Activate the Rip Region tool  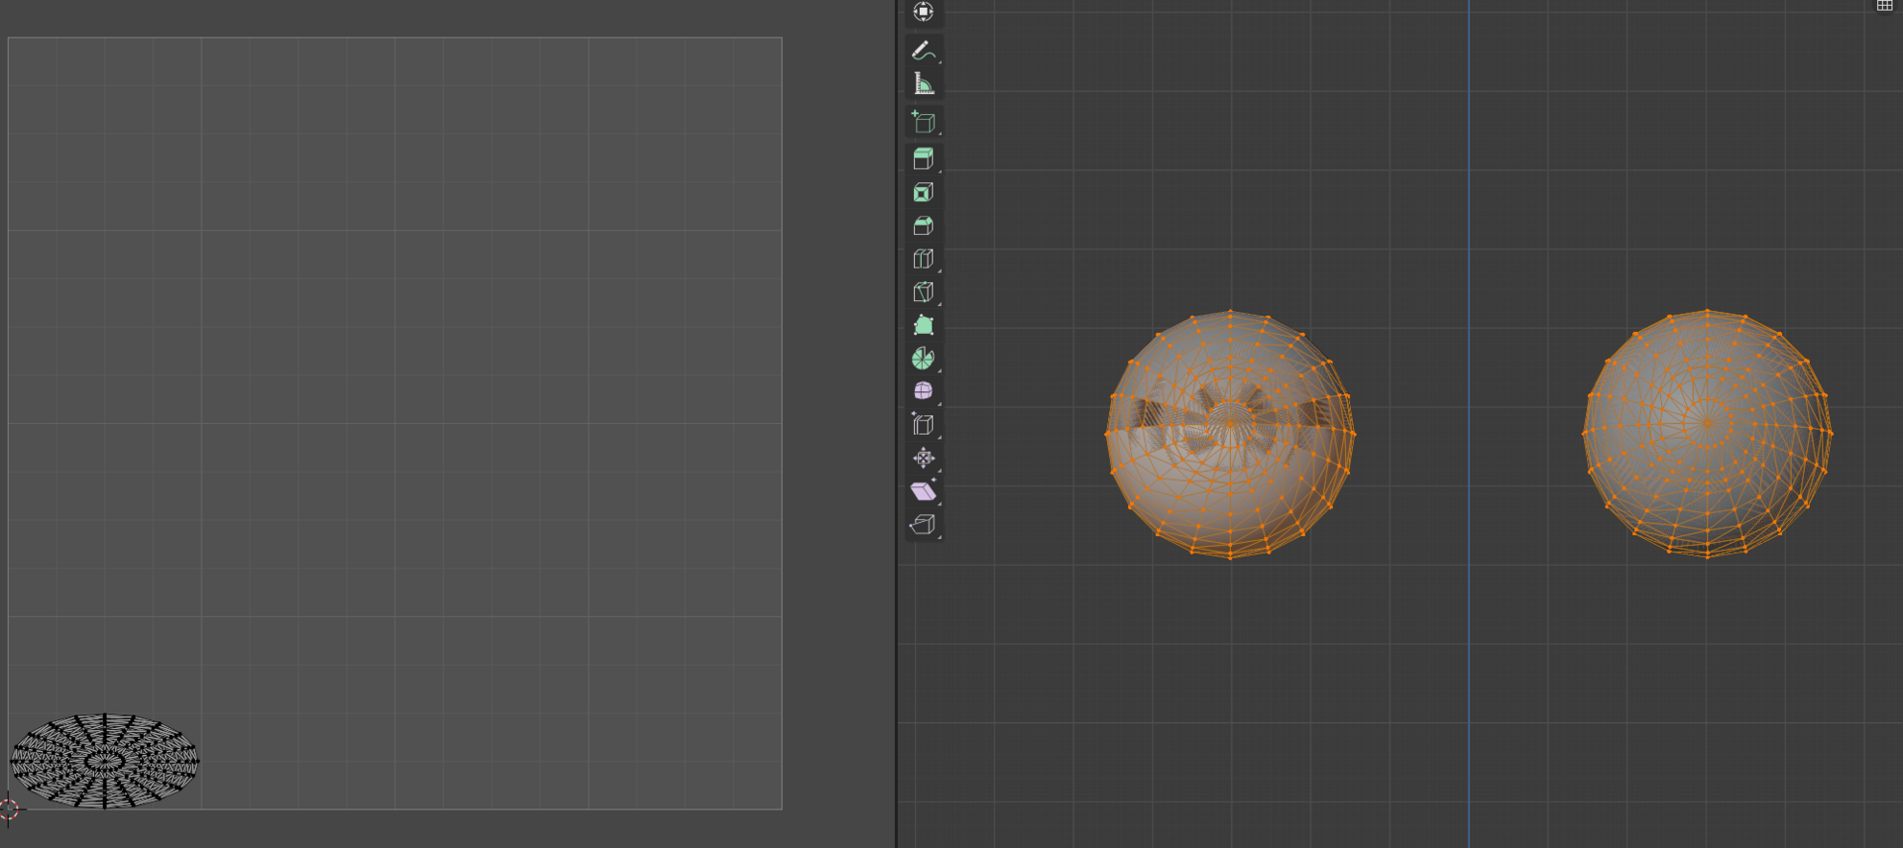923,524
